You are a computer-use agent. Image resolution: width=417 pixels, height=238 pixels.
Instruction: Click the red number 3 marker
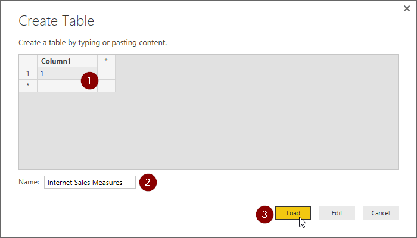pyautogui.click(x=264, y=214)
